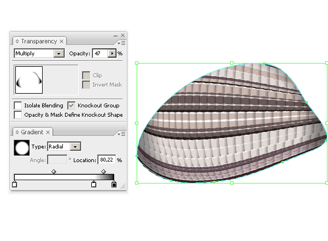Cycle Transparency panel view with double-arrow icon
This screenshot has height=241, width=328.
pos(17,41)
